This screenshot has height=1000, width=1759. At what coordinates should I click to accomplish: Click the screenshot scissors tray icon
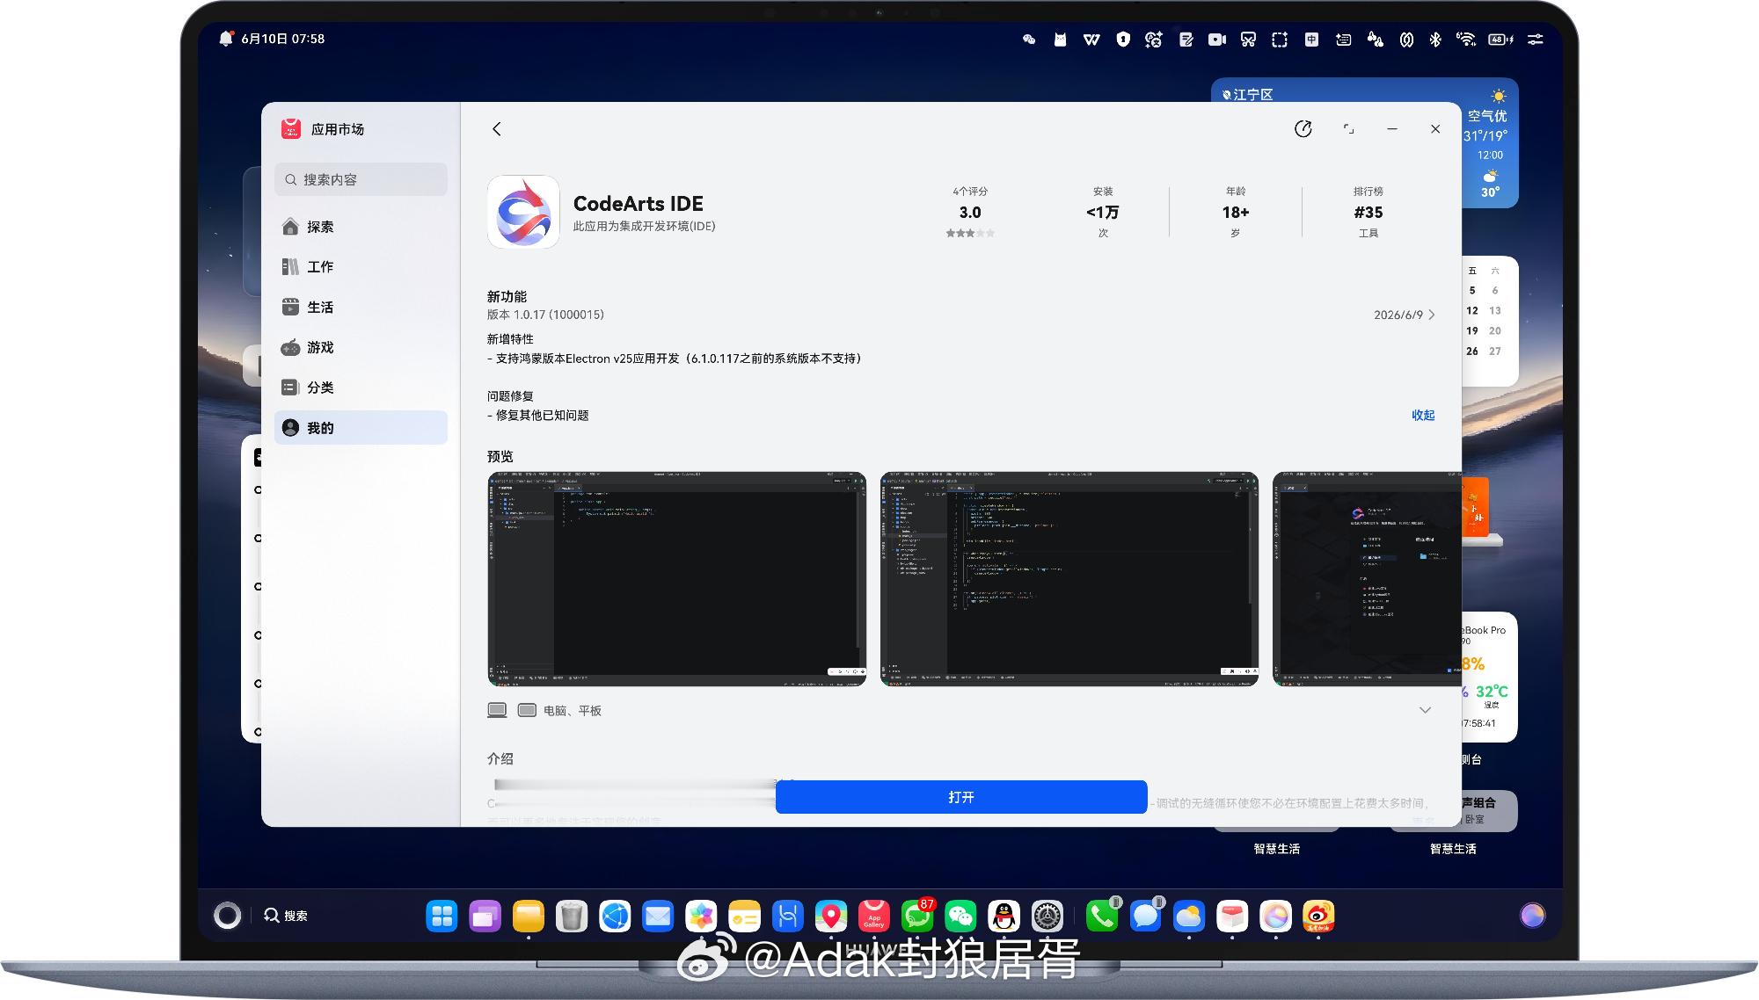[x=1248, y=40]
